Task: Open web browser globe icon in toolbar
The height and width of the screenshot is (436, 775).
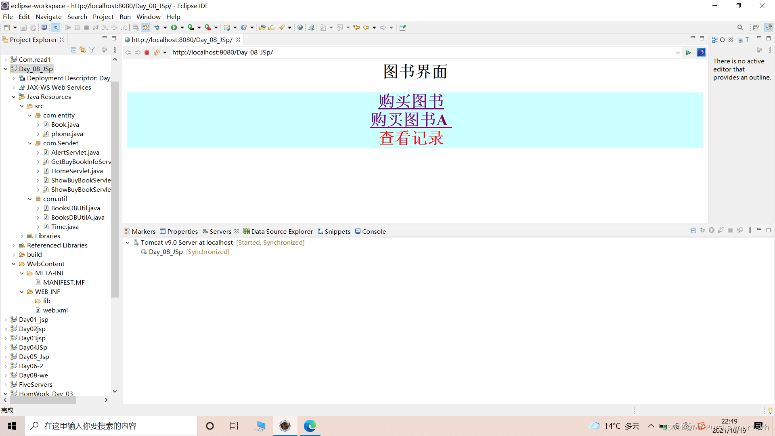Action: (300, 27)
